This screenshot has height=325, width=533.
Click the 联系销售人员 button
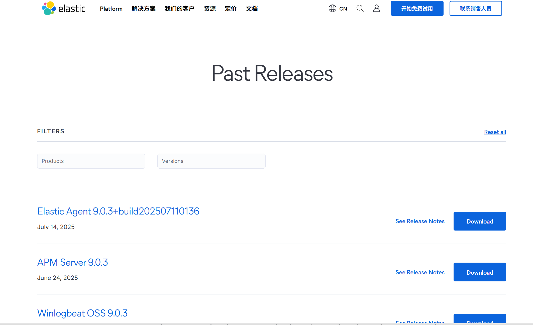(476, 8)
